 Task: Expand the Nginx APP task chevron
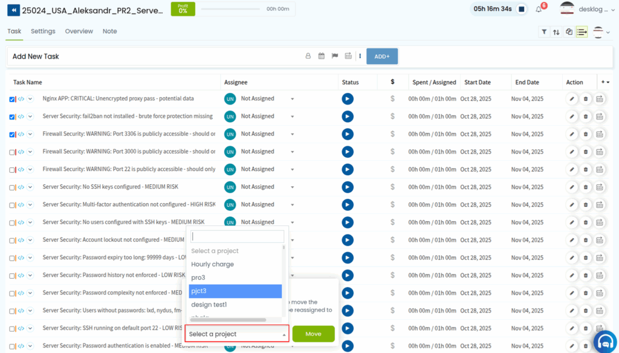click(30, 99)
